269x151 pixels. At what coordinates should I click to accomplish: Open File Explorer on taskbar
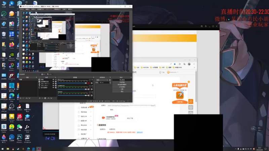tap(8, 149)
